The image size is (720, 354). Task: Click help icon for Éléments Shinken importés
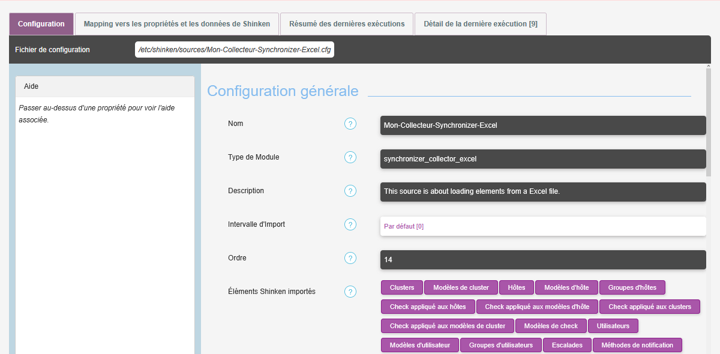350,292
